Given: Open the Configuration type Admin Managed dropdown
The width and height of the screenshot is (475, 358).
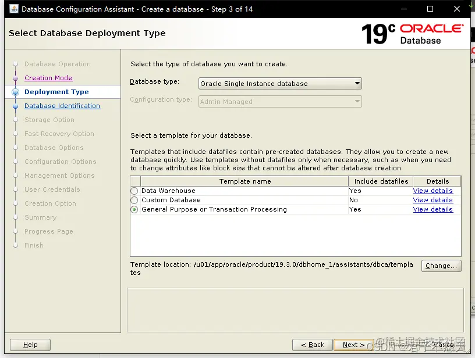Looking at the screenshot, I should tap(280, 102).
